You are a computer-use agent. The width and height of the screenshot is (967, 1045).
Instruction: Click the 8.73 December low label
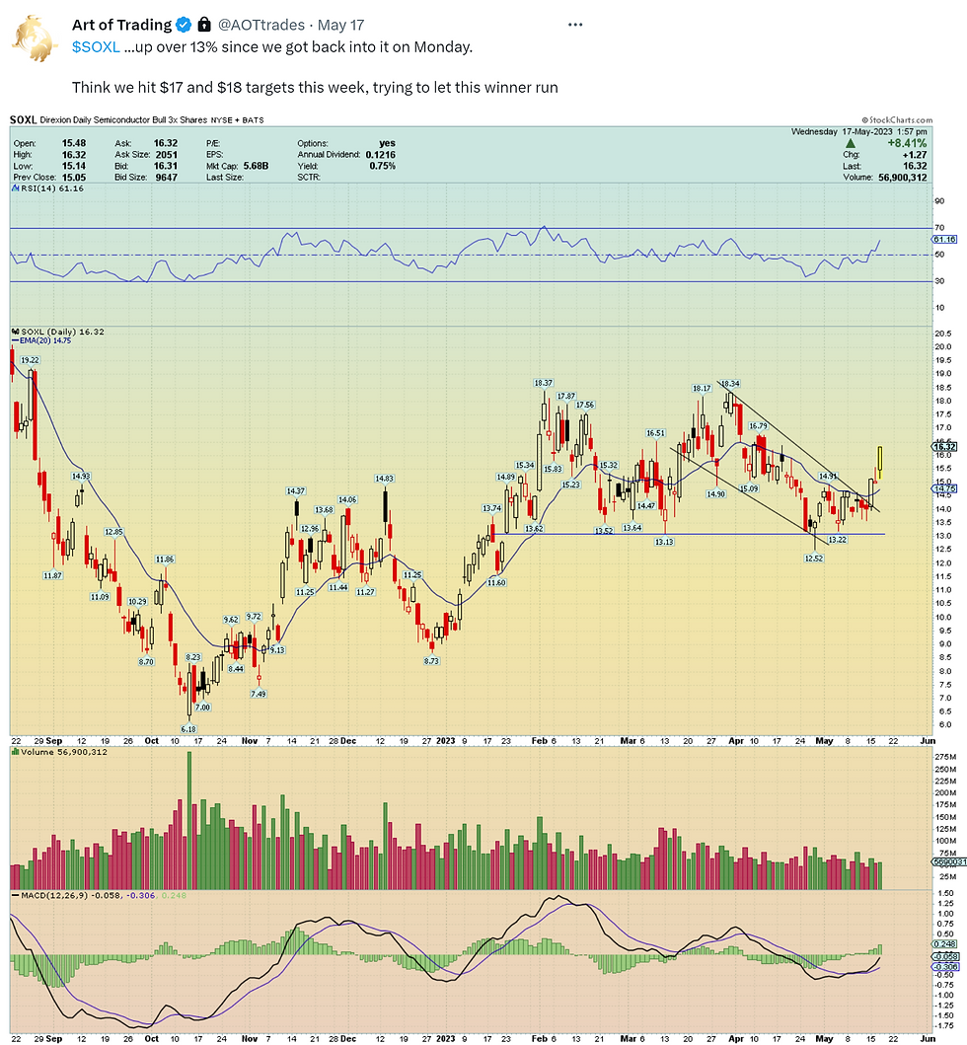click(x=432, y=661)
